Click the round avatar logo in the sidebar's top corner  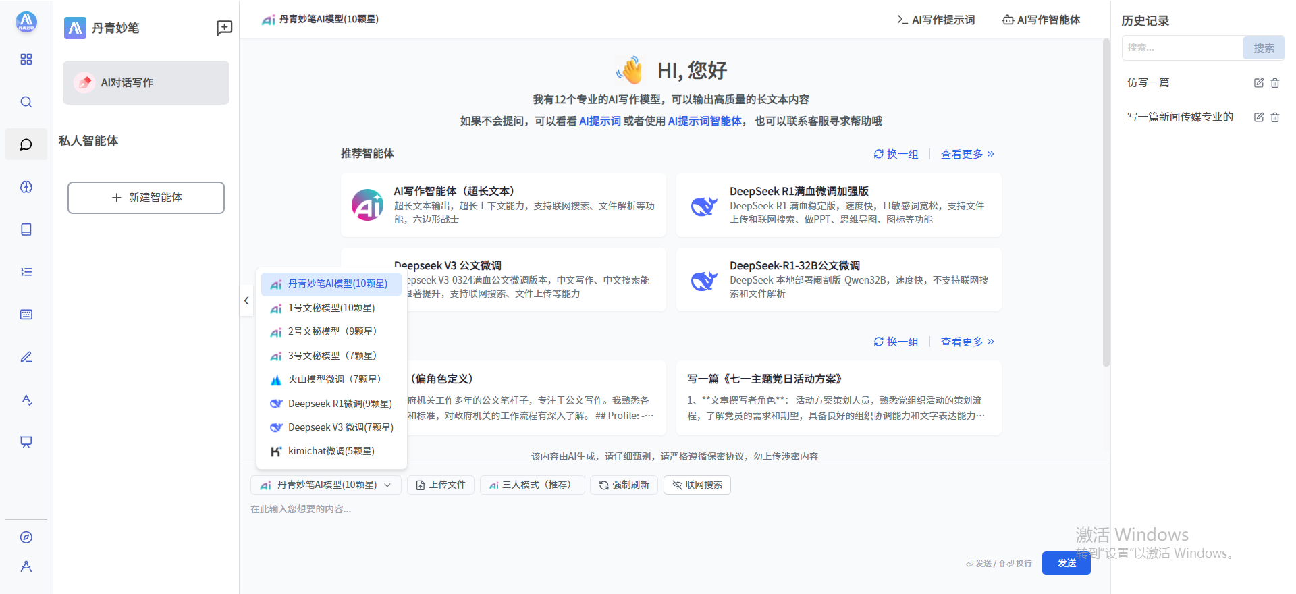point(26,22)
